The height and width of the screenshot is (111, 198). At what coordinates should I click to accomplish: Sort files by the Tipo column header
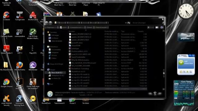point(123,31)
